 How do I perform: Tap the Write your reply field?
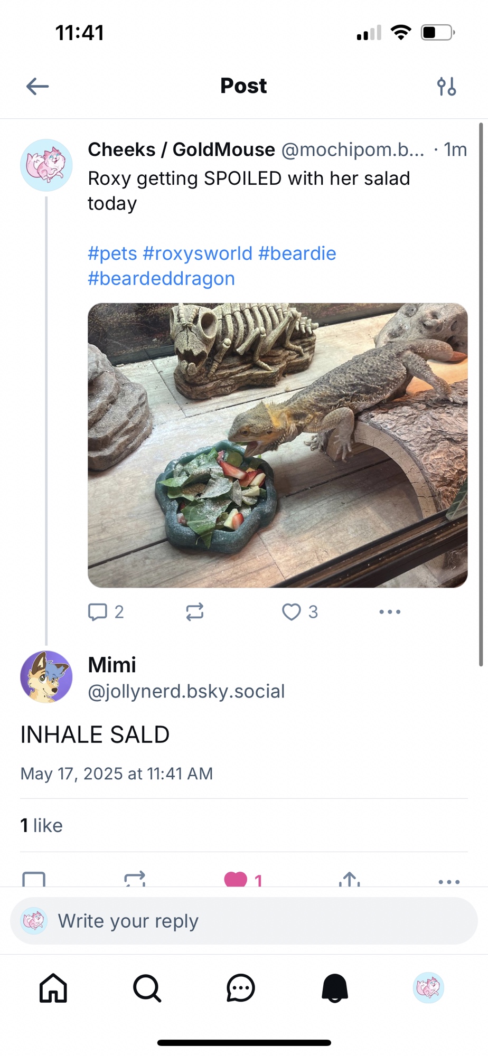[x=244, y=921]
